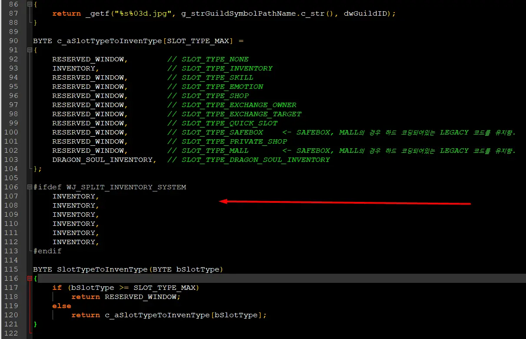526x339 pixels.
Task: Click the closing green brace on line 121
Action: [x=35, y=324]
